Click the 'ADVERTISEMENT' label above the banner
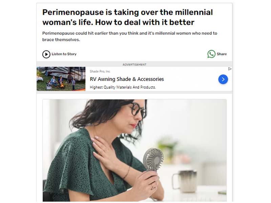 (x=134, y=65)
